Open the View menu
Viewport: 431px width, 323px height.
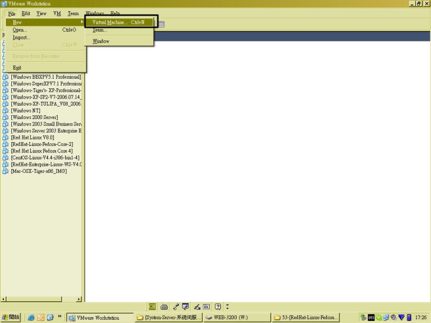point(41,13)
